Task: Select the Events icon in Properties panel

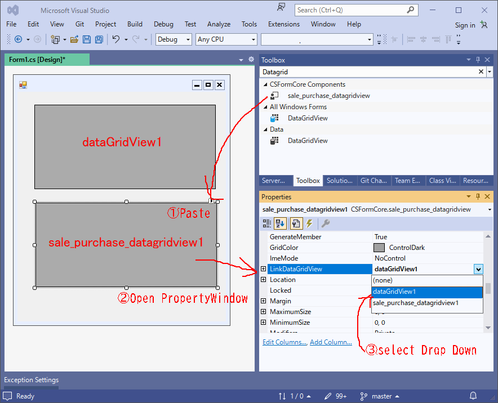Action: [x=309, y=223]
